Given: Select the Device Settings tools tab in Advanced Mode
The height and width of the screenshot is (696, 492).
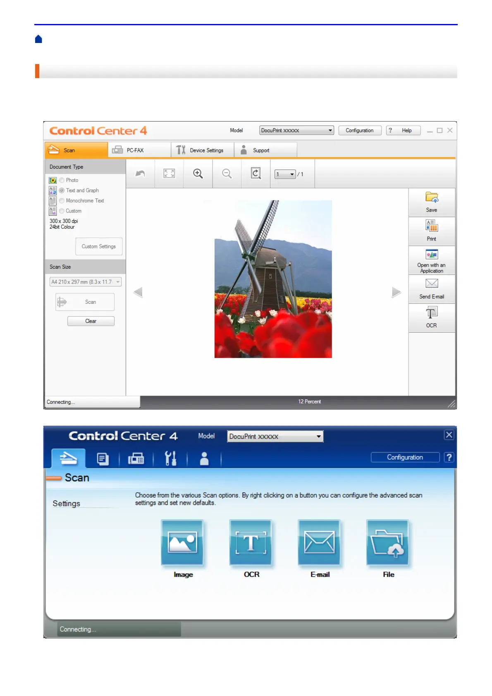Looking at the screenshot, I should click(x=170, y=459).
